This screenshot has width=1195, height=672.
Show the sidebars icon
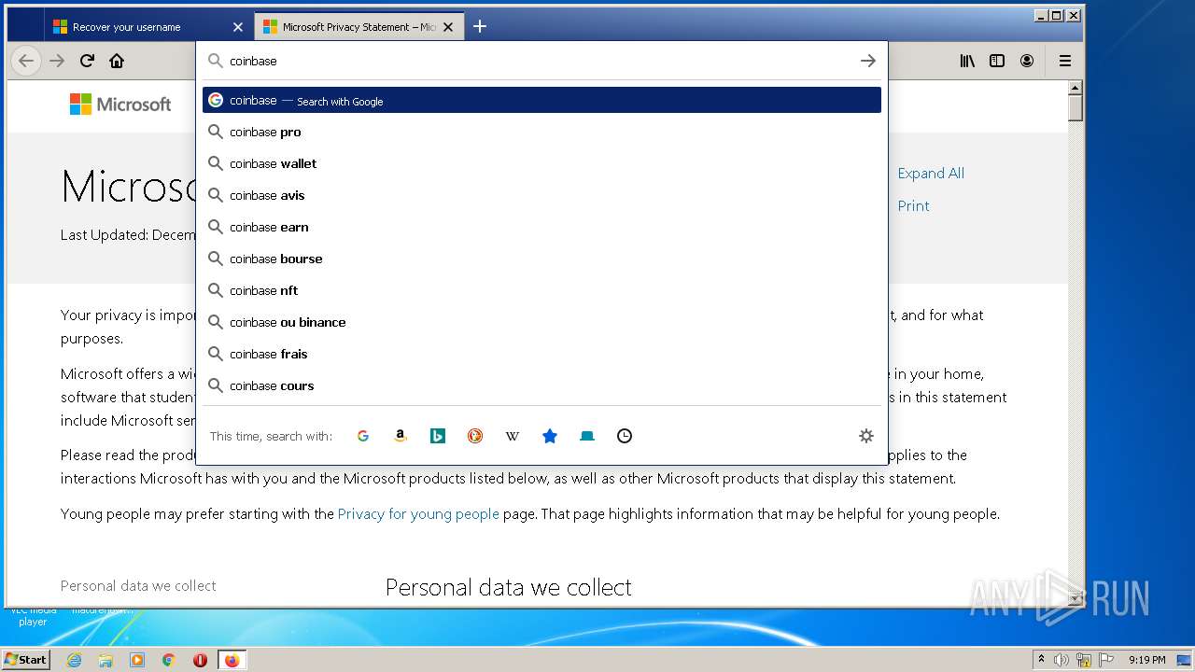point(997,61)
